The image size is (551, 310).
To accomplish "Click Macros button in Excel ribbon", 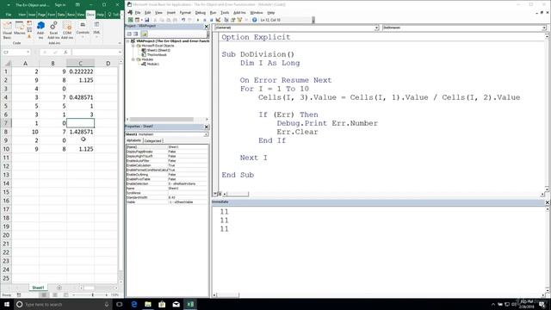I will point(19,28).
